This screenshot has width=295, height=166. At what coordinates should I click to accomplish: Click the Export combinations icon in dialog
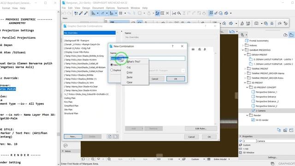(x=116, y=136)
